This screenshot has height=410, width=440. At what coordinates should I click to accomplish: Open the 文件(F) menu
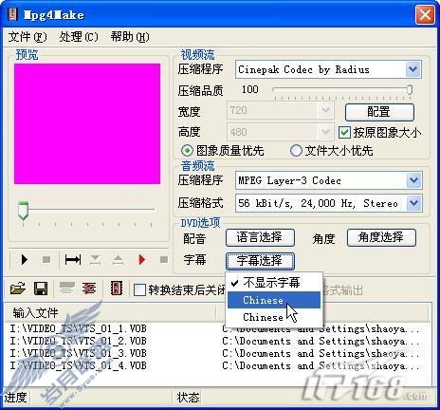click(x=27, y=37)
